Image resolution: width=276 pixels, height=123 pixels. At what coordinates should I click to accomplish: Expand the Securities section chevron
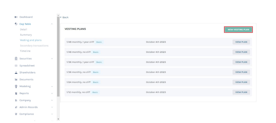pos(52,58)
